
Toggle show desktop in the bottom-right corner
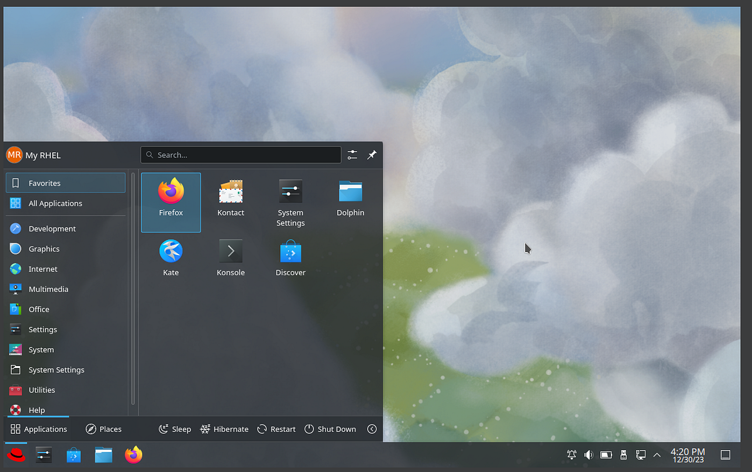point(725,454)
